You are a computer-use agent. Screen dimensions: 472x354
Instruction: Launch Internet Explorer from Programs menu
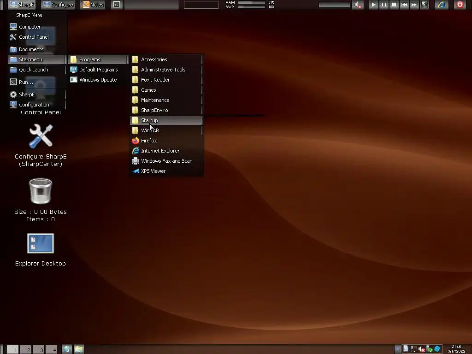coord(167,151)
